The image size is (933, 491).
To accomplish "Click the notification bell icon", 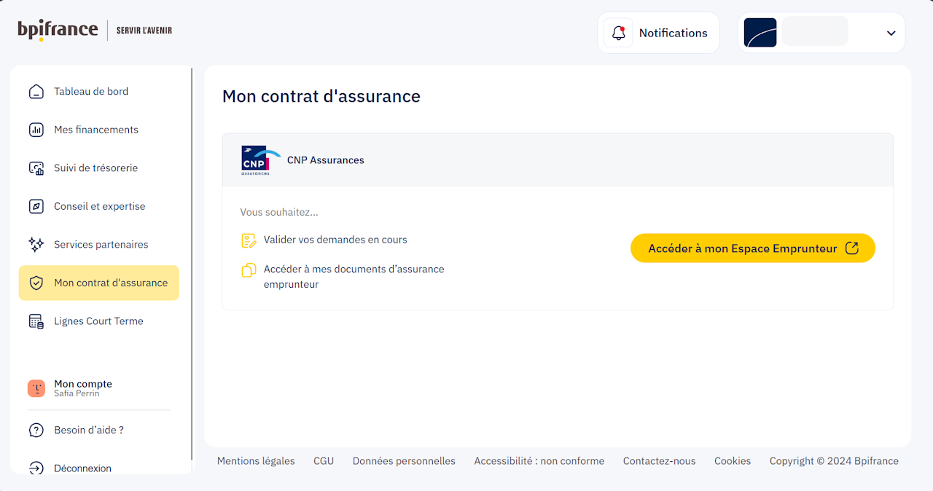I will tap(619, 33).
